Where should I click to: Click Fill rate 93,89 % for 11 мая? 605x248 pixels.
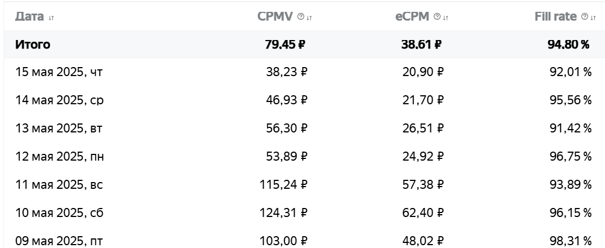[571, 185]
